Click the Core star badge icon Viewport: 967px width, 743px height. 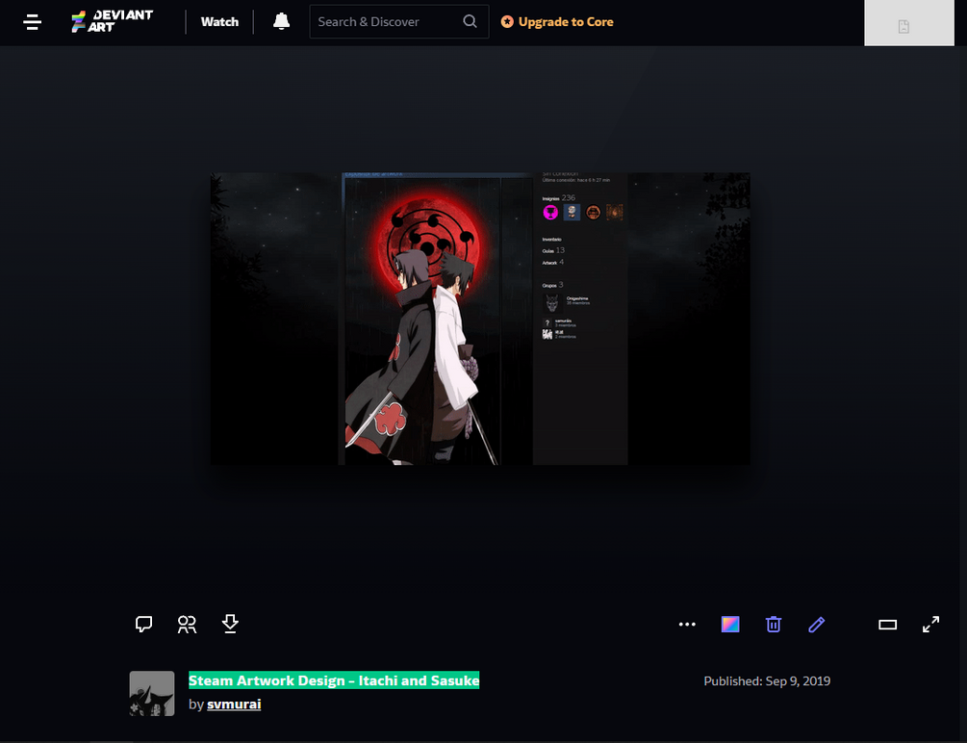pos(507,21)
